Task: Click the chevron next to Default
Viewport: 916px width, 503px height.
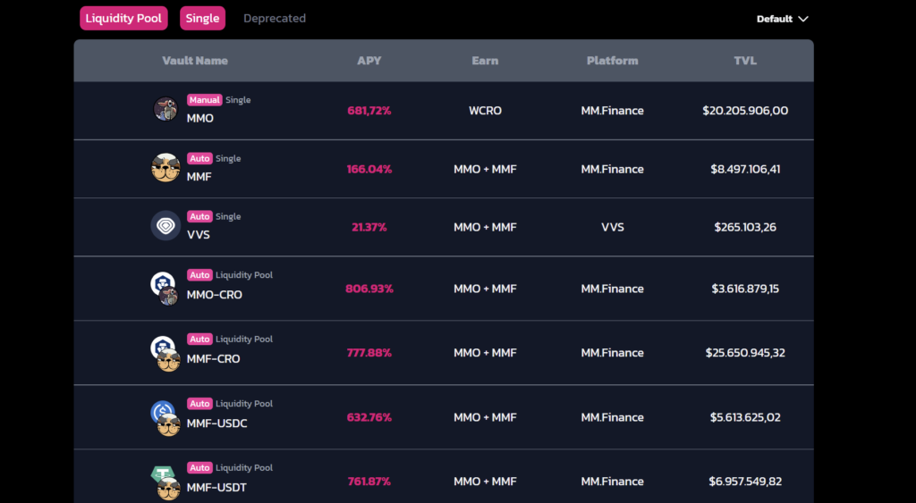Action: point(802,19)
